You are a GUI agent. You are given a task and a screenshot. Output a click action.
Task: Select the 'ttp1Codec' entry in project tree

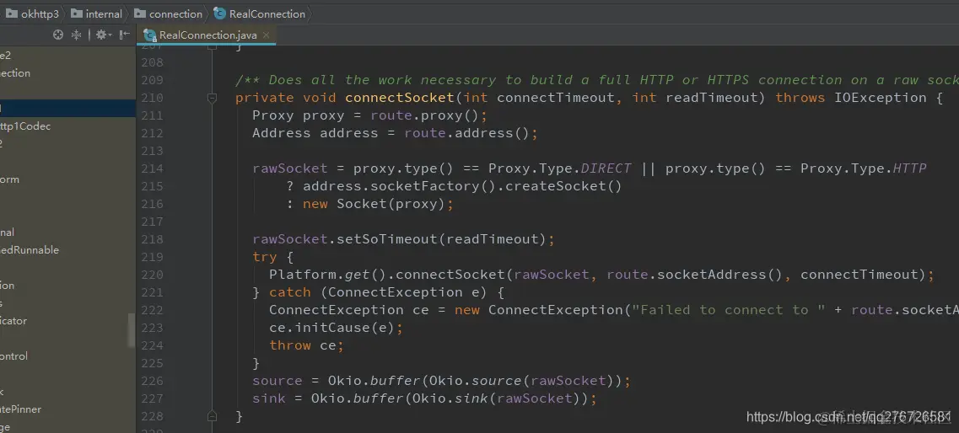point(25,126)
